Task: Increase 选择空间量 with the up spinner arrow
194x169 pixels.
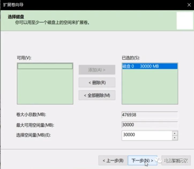Action: pyautogui.click(x=175, y=133)
